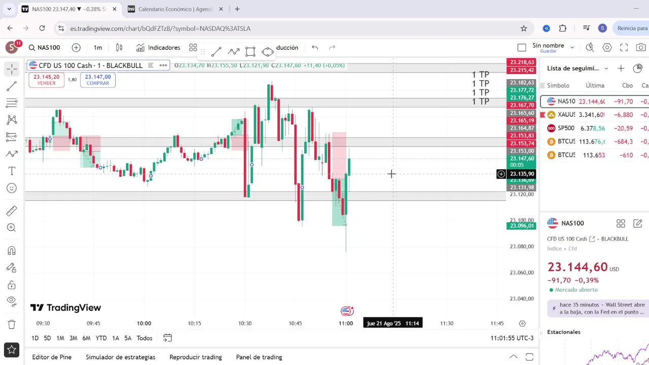Select the brush drawing tool
649x365 pixels.
point(12,154)
